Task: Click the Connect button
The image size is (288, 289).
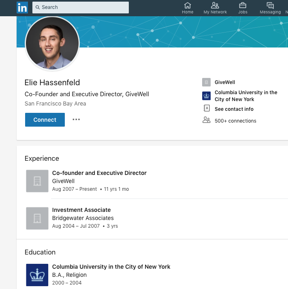Action: pos(45,120)
